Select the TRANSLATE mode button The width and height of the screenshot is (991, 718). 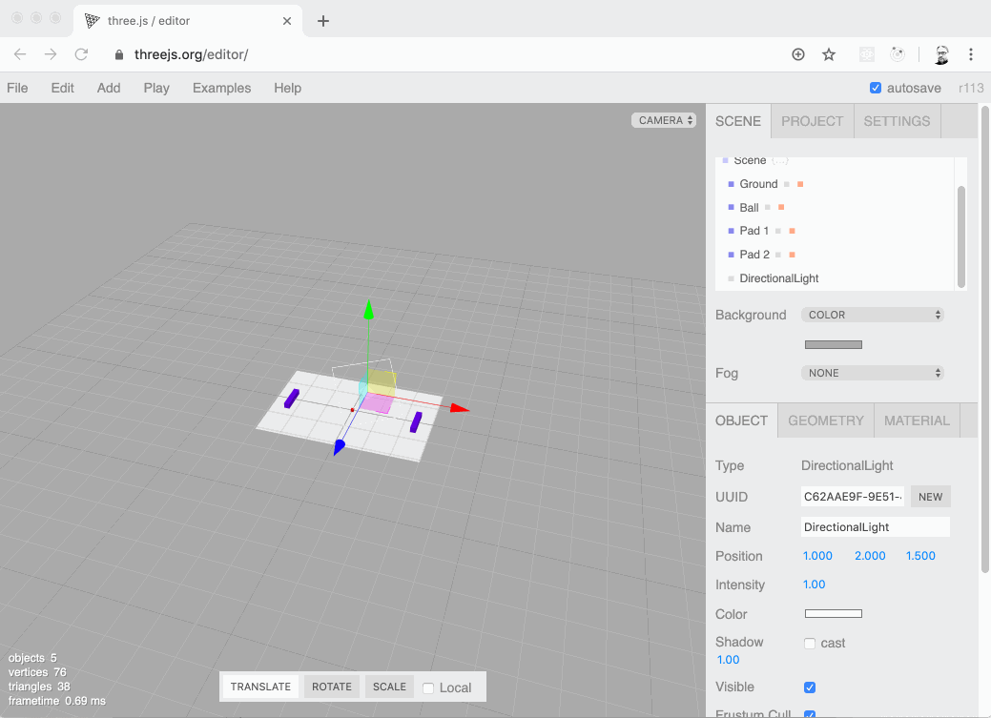pyautogui.click(x=260, y=687)
